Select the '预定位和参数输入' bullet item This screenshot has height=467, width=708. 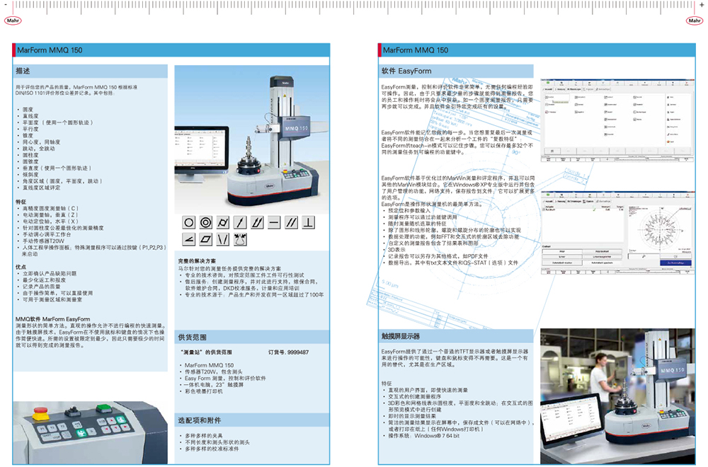(409, 210)
